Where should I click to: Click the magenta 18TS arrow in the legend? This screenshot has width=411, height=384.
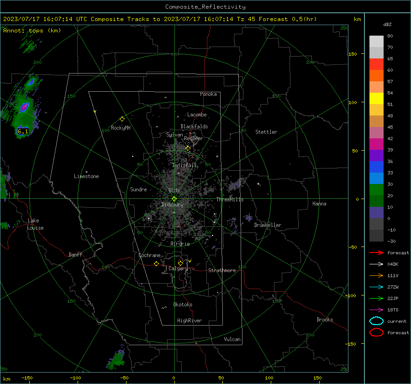click(x=376, y=310)
